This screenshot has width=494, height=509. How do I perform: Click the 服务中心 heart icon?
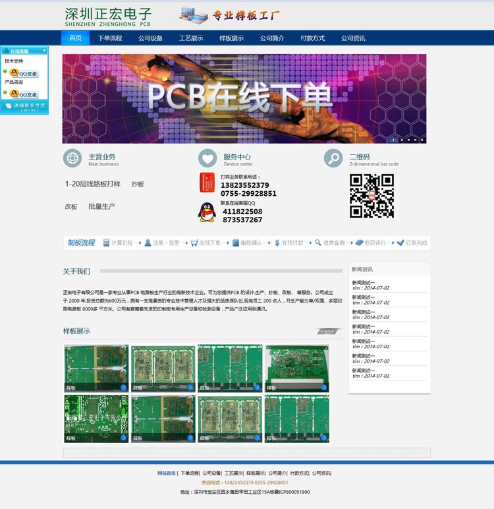pos(207,158)
